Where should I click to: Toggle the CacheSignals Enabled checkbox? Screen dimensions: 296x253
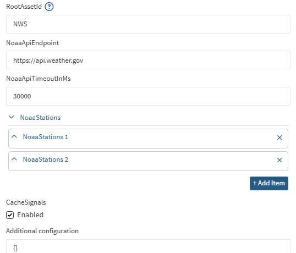[10, 215]
